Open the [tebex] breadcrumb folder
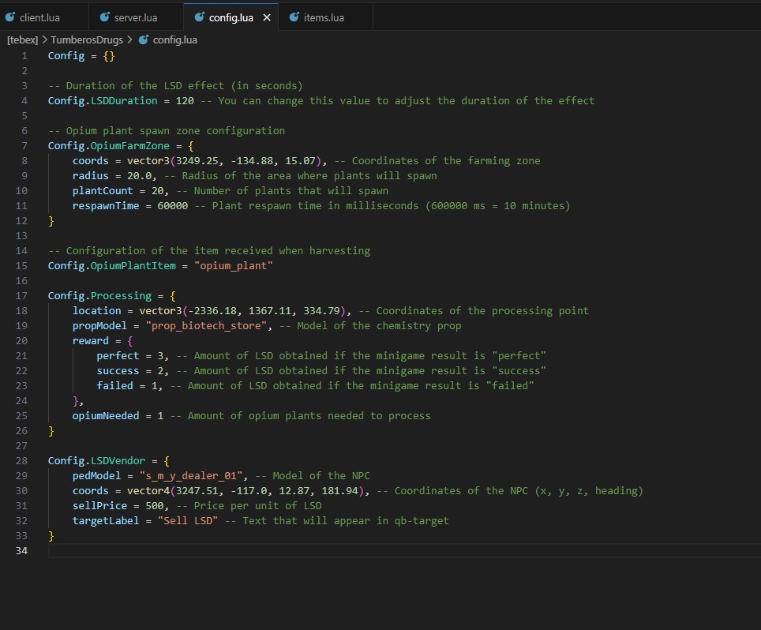Viewport: 761px width, 630px height. 22,39
